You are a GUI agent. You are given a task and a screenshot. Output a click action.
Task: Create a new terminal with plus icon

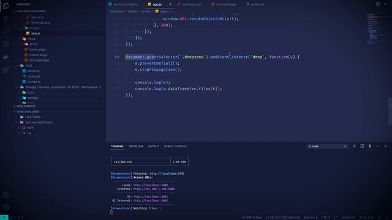(x=354, y=146)
